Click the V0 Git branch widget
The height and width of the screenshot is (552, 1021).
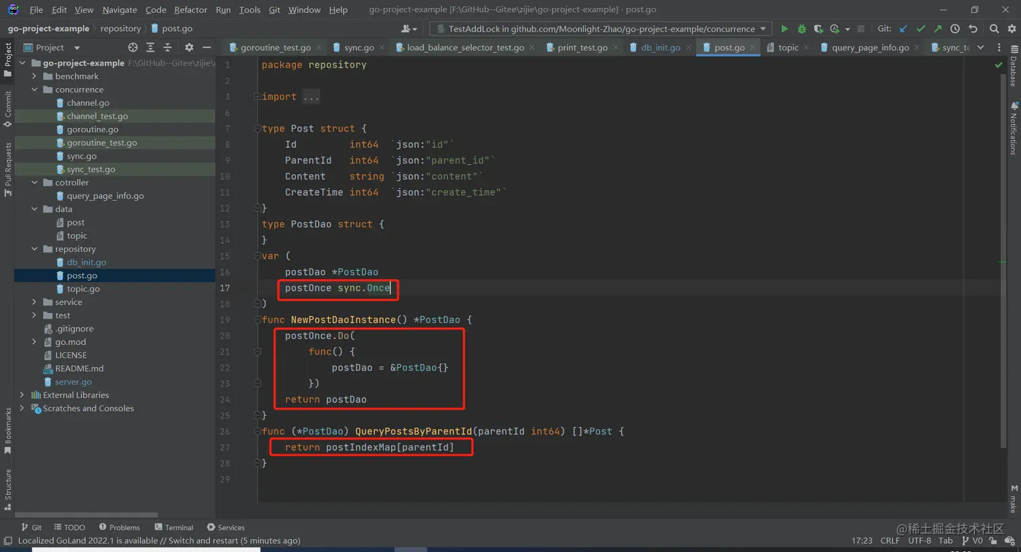[x=972, y=541]
